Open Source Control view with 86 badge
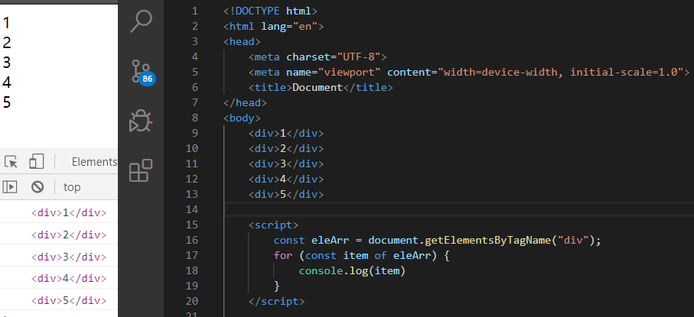The image size is (694, 317). pos(142,72)
